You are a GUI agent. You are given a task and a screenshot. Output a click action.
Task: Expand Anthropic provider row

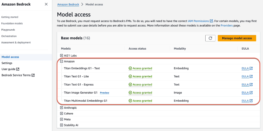pos(62,108)
